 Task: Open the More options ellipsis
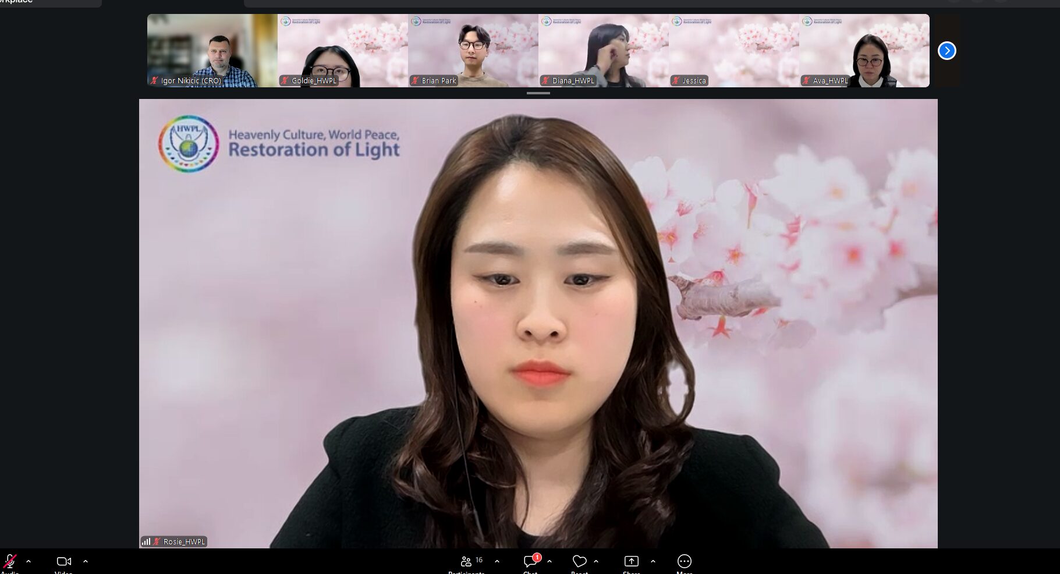[684, 561]
